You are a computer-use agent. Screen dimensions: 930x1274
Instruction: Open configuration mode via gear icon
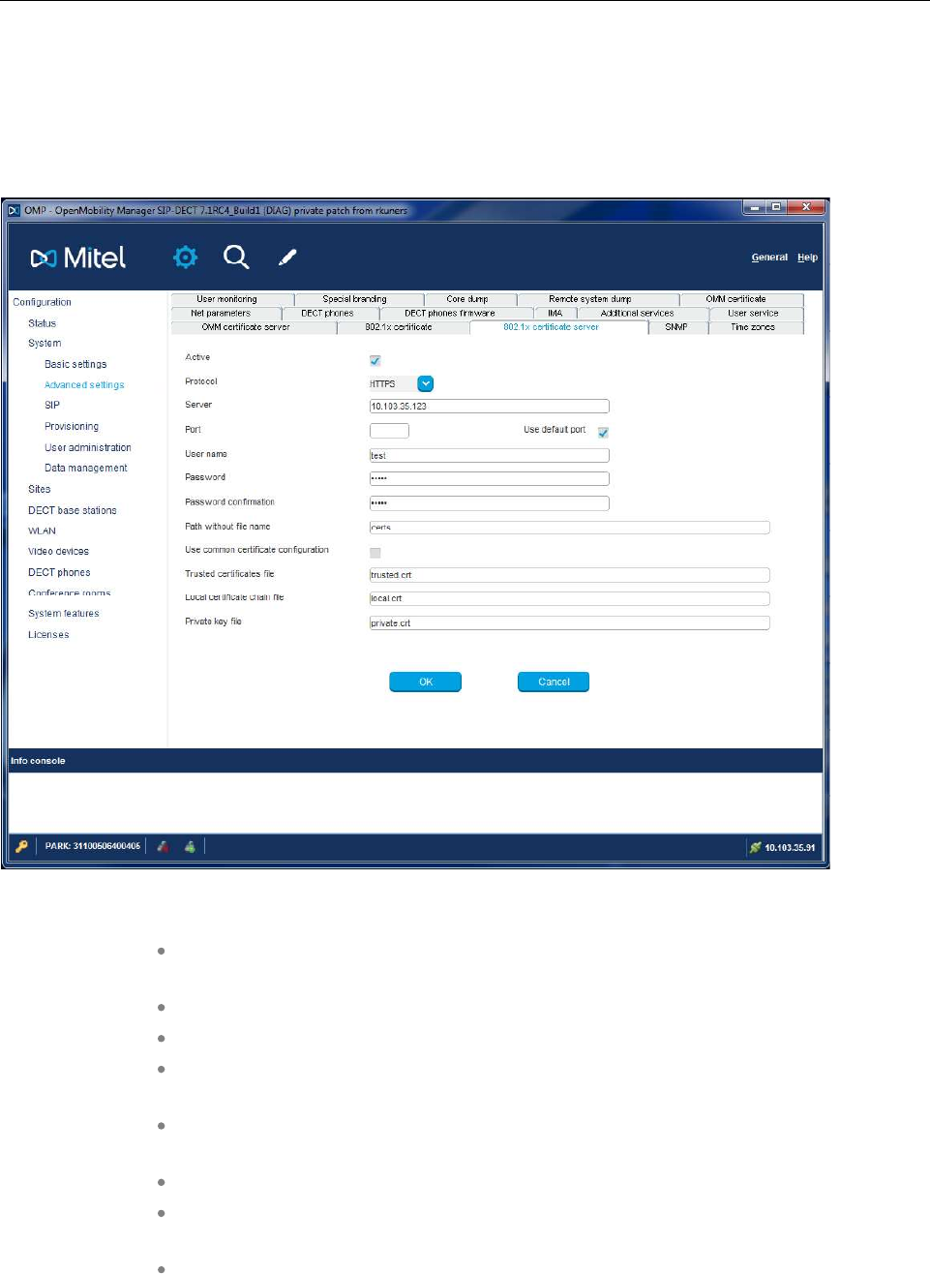(x=185, y=257)
